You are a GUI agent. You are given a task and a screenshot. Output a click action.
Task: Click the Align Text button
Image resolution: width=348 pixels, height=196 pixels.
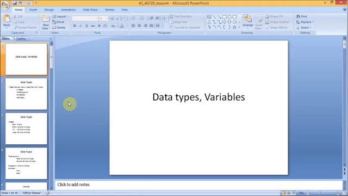click(x=179, y=22)
